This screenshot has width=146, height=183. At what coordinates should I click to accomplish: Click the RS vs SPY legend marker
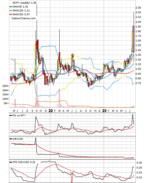[11, 115]
